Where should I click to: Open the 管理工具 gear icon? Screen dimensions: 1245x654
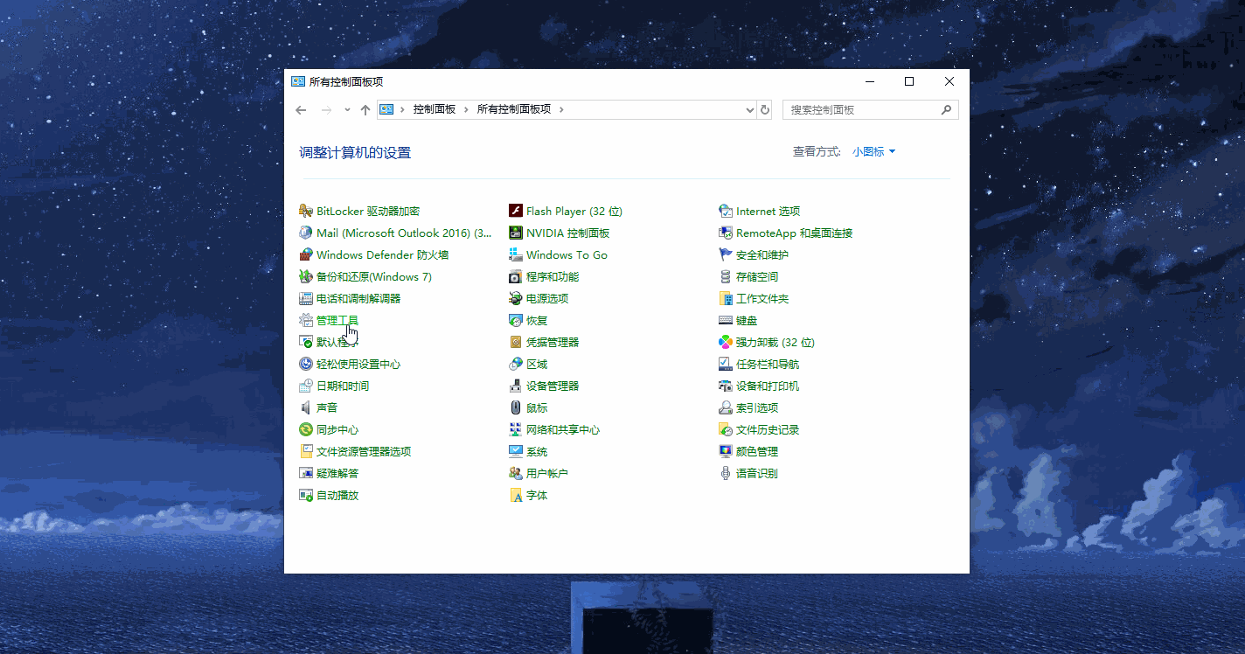coord(306,320)
